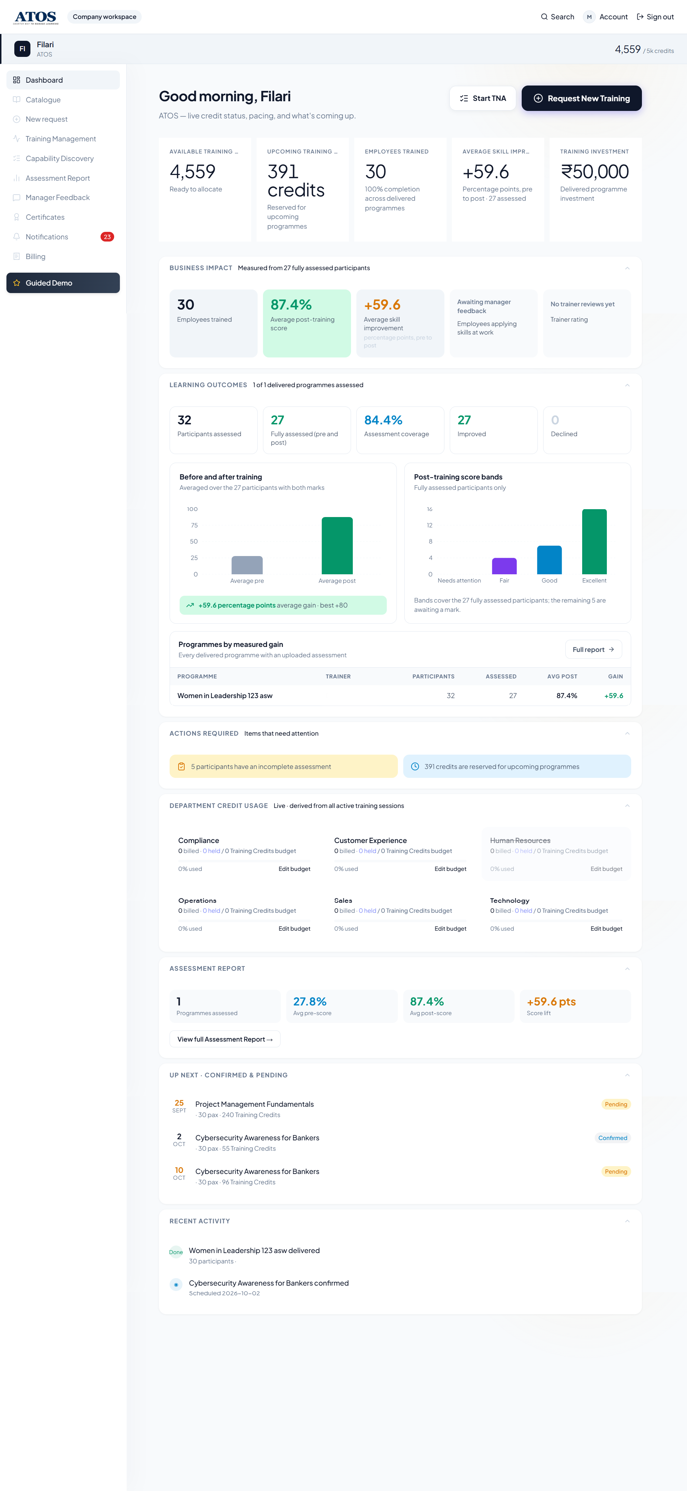Click the 5 participants incomplete assessment alert
Image resolution: width=687 pixels, height=1491 pixels.
click(284, 766)
